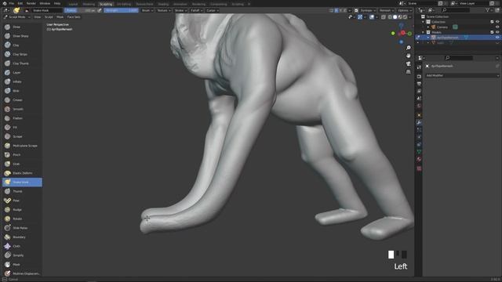Select the Slide Relax brush
The image size is (502, 282).
[22, 228]
